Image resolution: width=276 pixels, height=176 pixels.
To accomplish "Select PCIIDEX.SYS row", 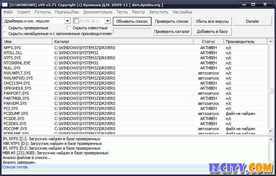I will [135, 124].
